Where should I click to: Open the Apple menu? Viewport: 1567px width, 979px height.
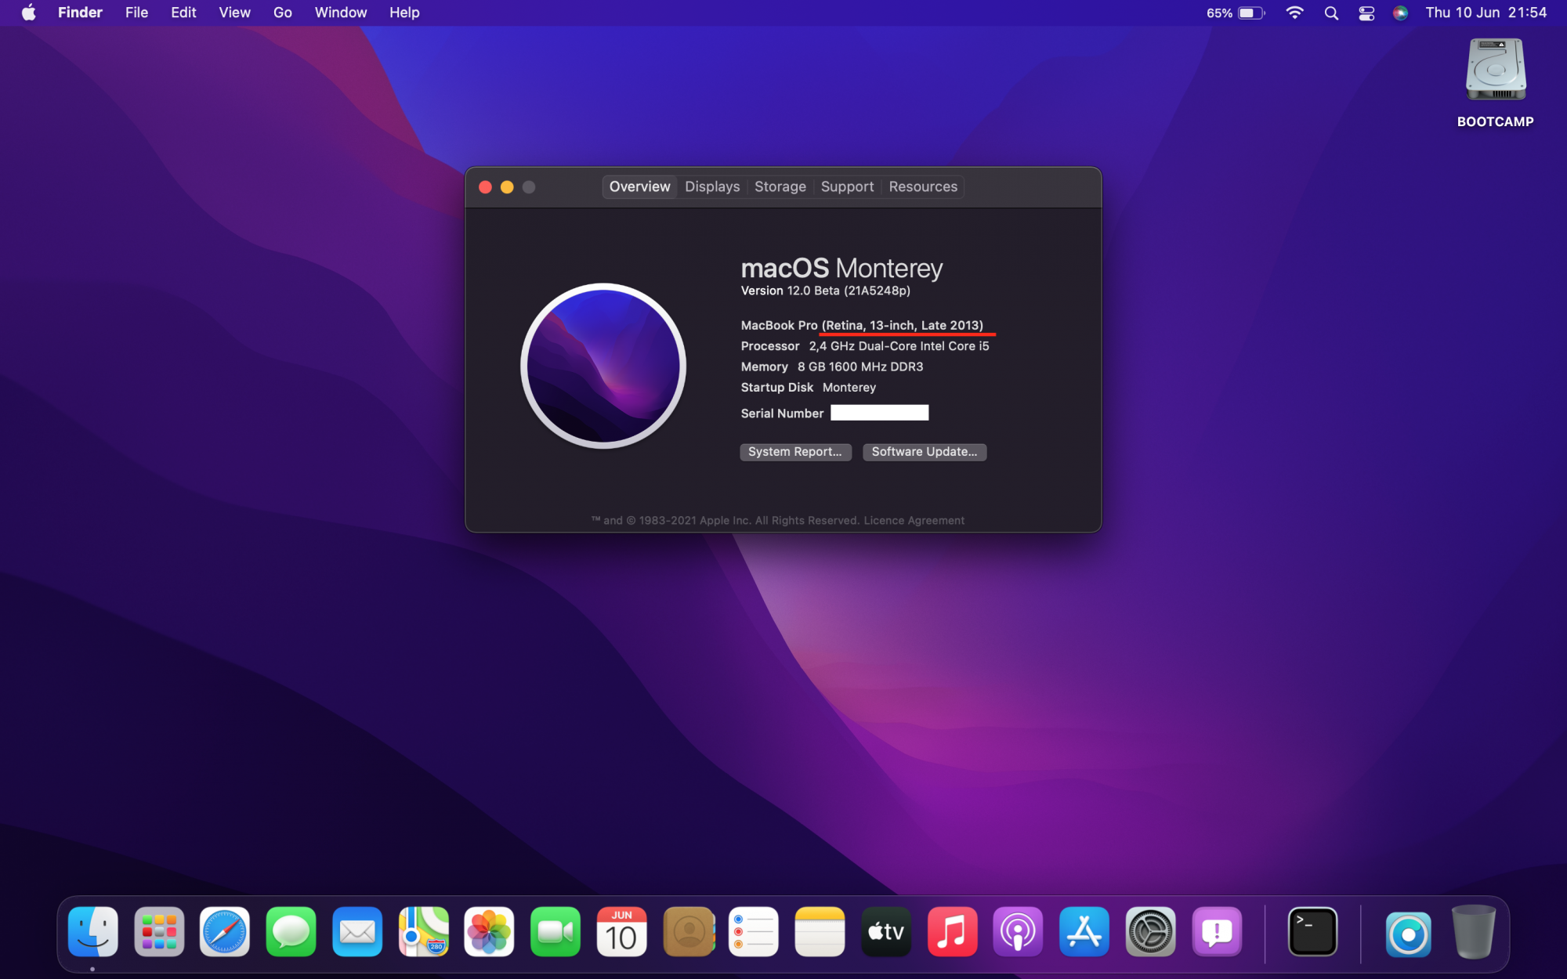point(29,13)
